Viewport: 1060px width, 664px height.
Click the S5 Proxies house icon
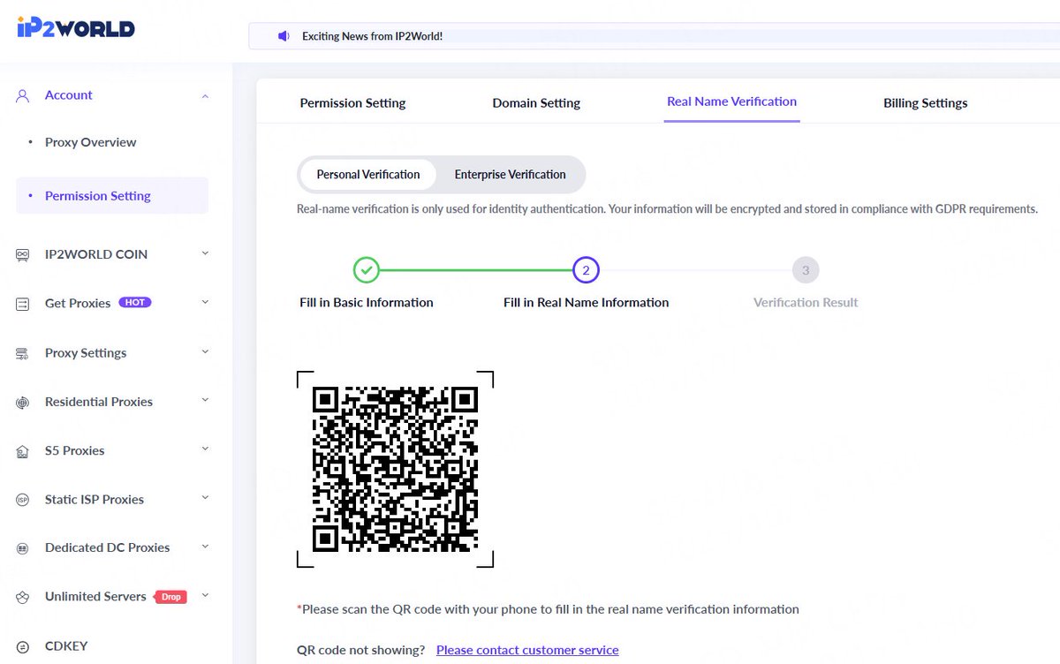coord(23,451)
